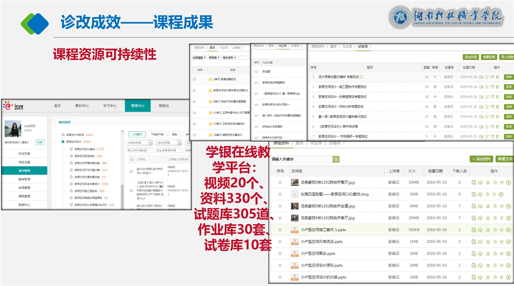Click the folder icon for 2单元 家居测量规范
514x286 pixels.
click(x=210, y=79)
